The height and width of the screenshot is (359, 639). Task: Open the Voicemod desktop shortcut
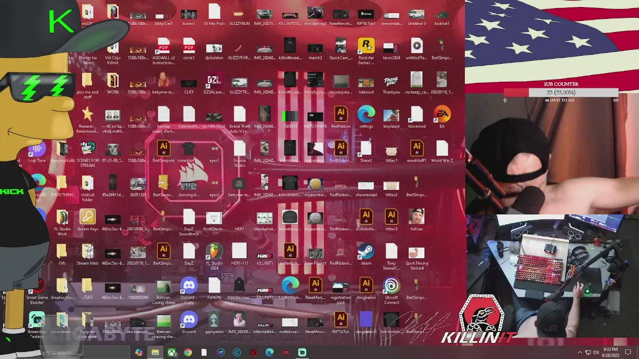coord(416,114)
